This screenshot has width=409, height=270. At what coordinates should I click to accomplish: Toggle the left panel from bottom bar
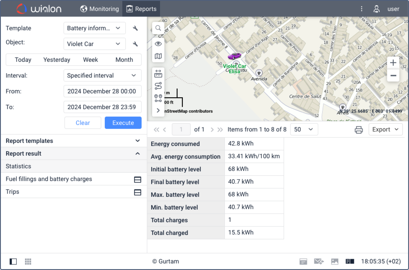[13, 262]
